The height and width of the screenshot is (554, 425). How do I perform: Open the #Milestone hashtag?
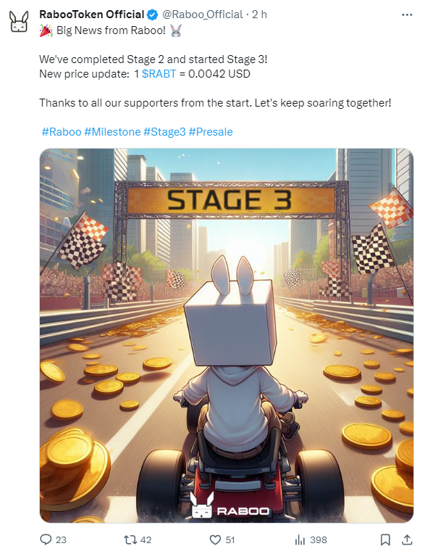coord(112,132)
